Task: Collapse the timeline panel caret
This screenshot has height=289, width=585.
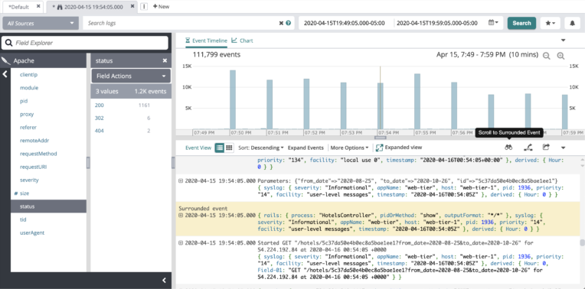Action: [x=564, y=41]
